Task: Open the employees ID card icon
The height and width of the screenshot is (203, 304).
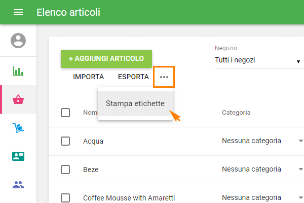Action: point(18,156)
